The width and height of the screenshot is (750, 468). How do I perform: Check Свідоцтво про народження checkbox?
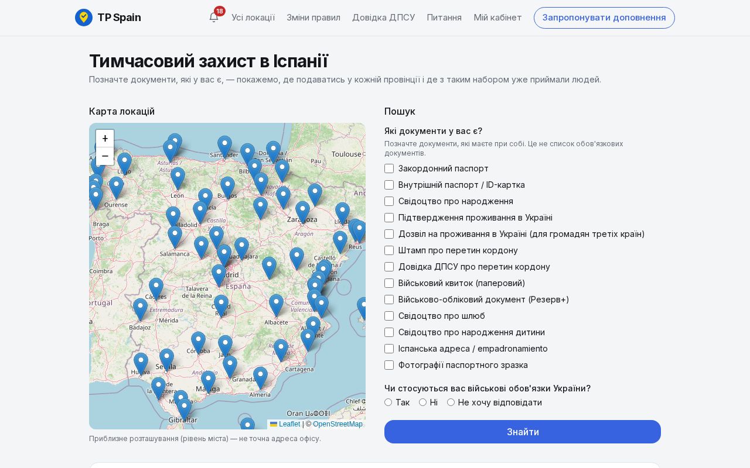389,201
